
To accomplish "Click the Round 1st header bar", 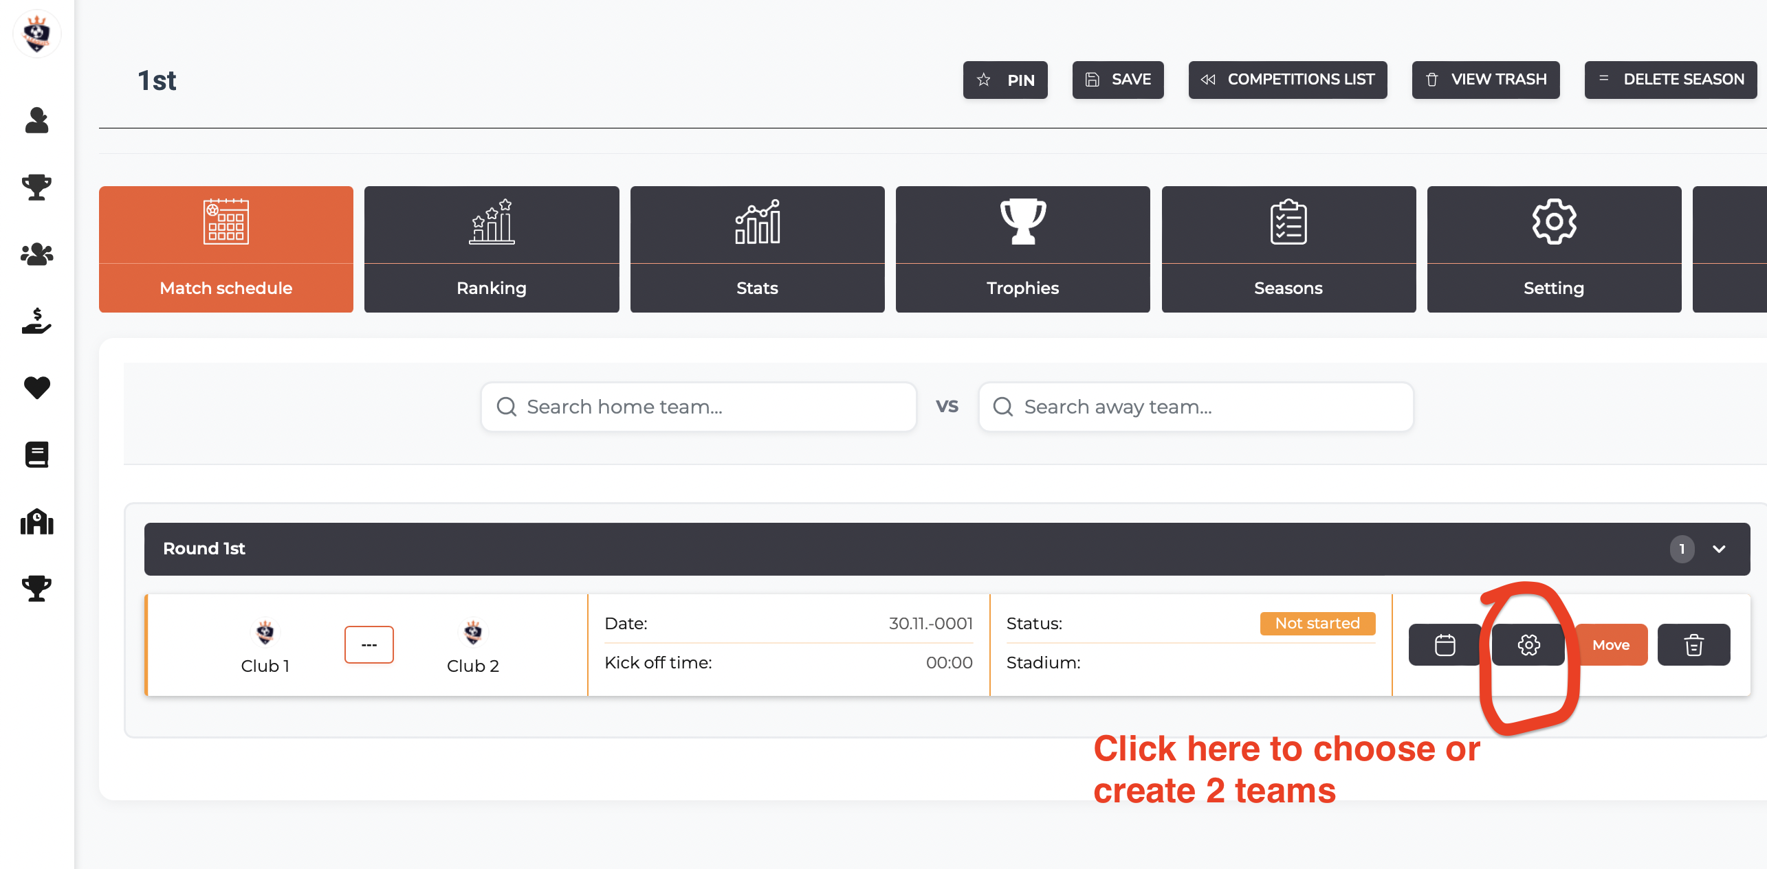I will (x=894, y=549).
